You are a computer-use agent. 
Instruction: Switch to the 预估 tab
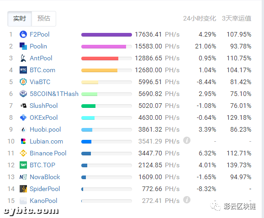(44, 19)
